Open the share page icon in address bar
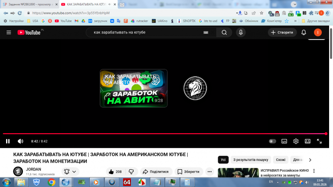Viewport: 333px width, 187px height. click(x=254, y=13)
